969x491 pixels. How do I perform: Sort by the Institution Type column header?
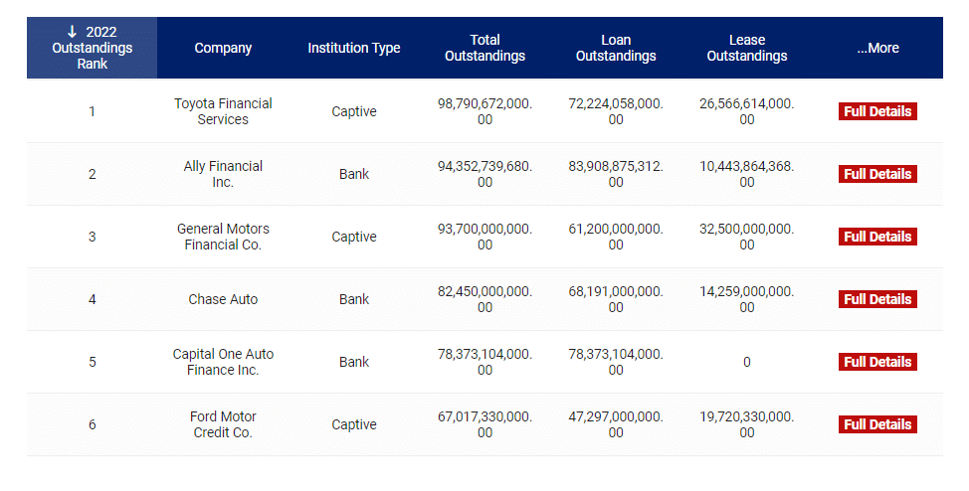tap(354, 48)
